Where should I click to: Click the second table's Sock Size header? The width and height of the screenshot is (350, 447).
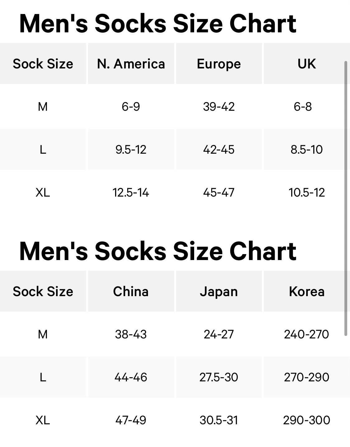click(43, 291)
